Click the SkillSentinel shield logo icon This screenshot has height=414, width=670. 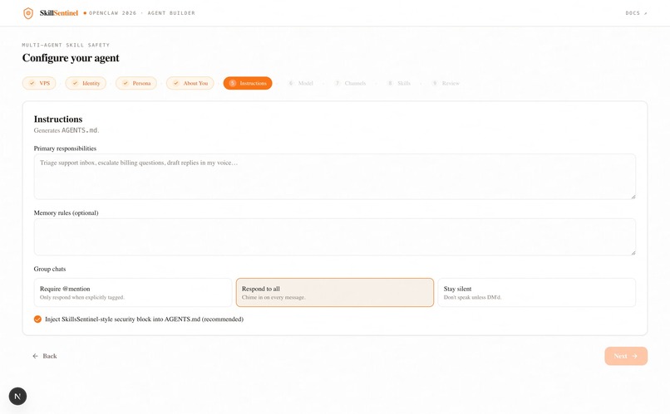pyautogui.click(x=28, y=13)
